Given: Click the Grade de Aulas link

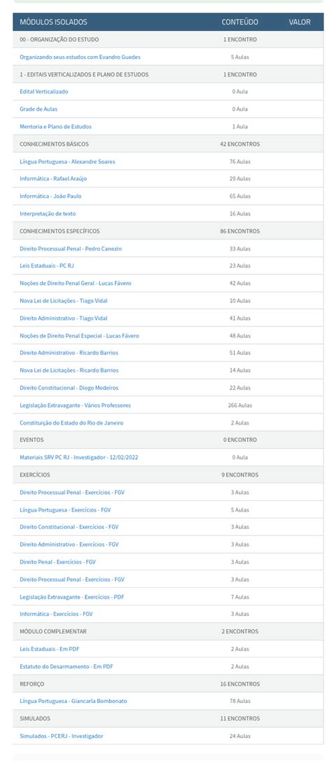Looking at the screenshot, I should [x=39, y=109].
